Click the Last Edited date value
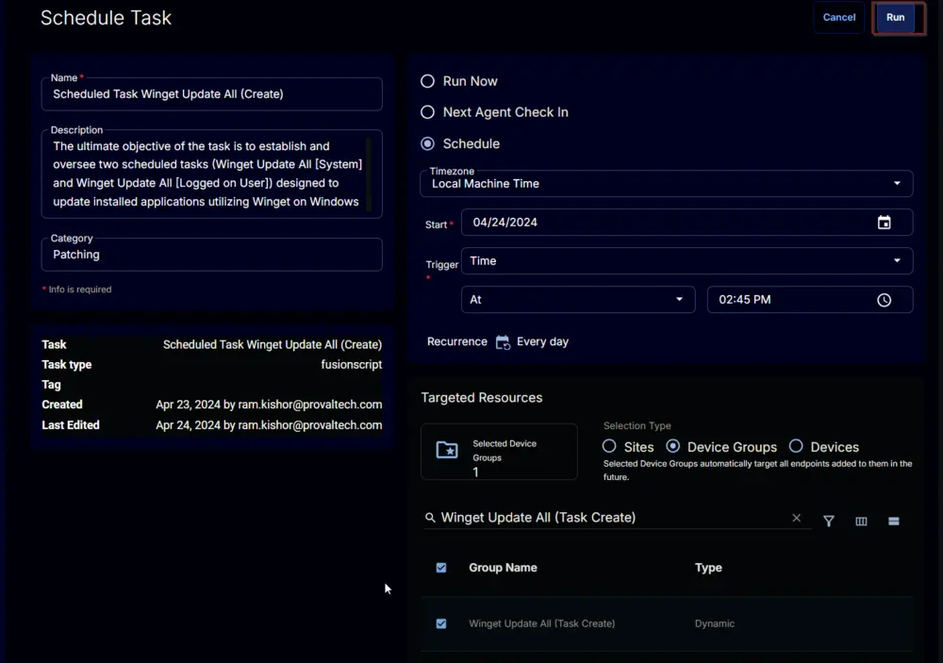 (x=269, y=424)
